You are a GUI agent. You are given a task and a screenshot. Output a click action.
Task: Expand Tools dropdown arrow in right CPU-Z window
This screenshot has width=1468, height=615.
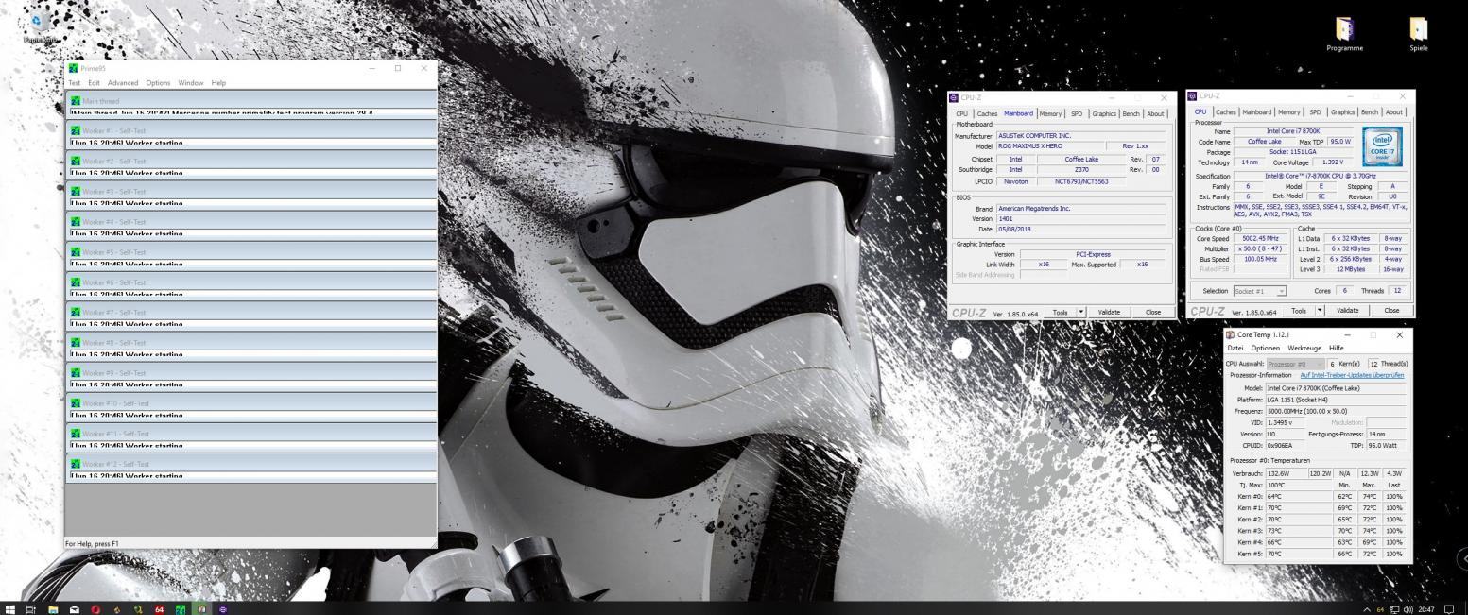[1320, 311]
